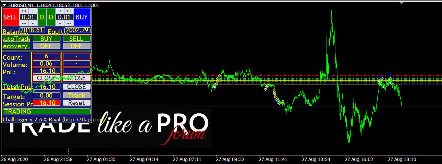The height and width of the screenshot is (164, 442).
Task: Select the buy lot size field 0.01
Action: 64,17
